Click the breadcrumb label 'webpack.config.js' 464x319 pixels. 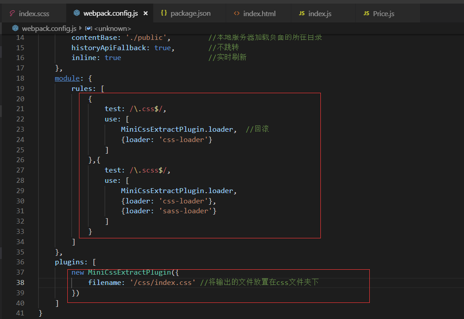(49, 28)
